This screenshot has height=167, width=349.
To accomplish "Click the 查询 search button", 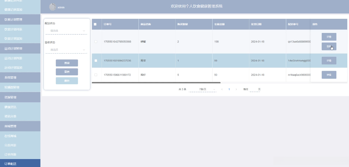I will [67, 63].
